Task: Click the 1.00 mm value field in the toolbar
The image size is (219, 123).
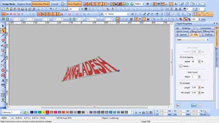Action: 195,19
